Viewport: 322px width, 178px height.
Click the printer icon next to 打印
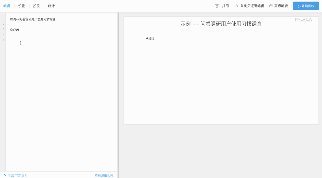coord(217,6)
